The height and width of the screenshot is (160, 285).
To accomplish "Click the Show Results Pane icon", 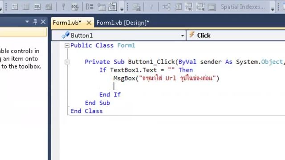I will pos(49,7).
